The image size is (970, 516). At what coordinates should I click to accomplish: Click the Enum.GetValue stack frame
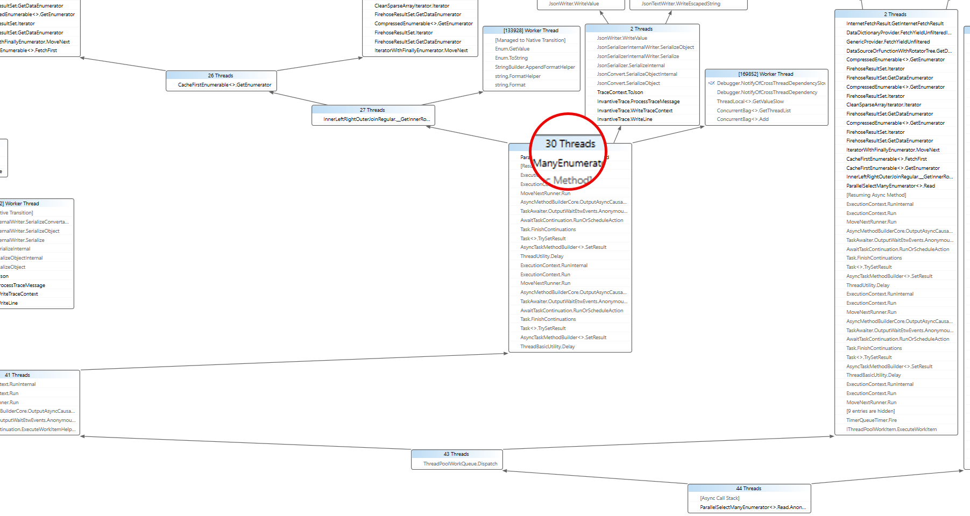point(512,49)
